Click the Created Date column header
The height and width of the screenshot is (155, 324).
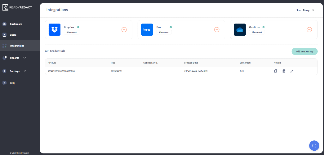[x=191, y=63]
